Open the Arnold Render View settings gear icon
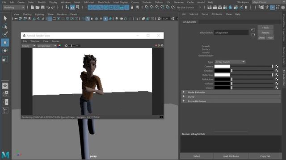The image size is (286, 160). point(162,45)
